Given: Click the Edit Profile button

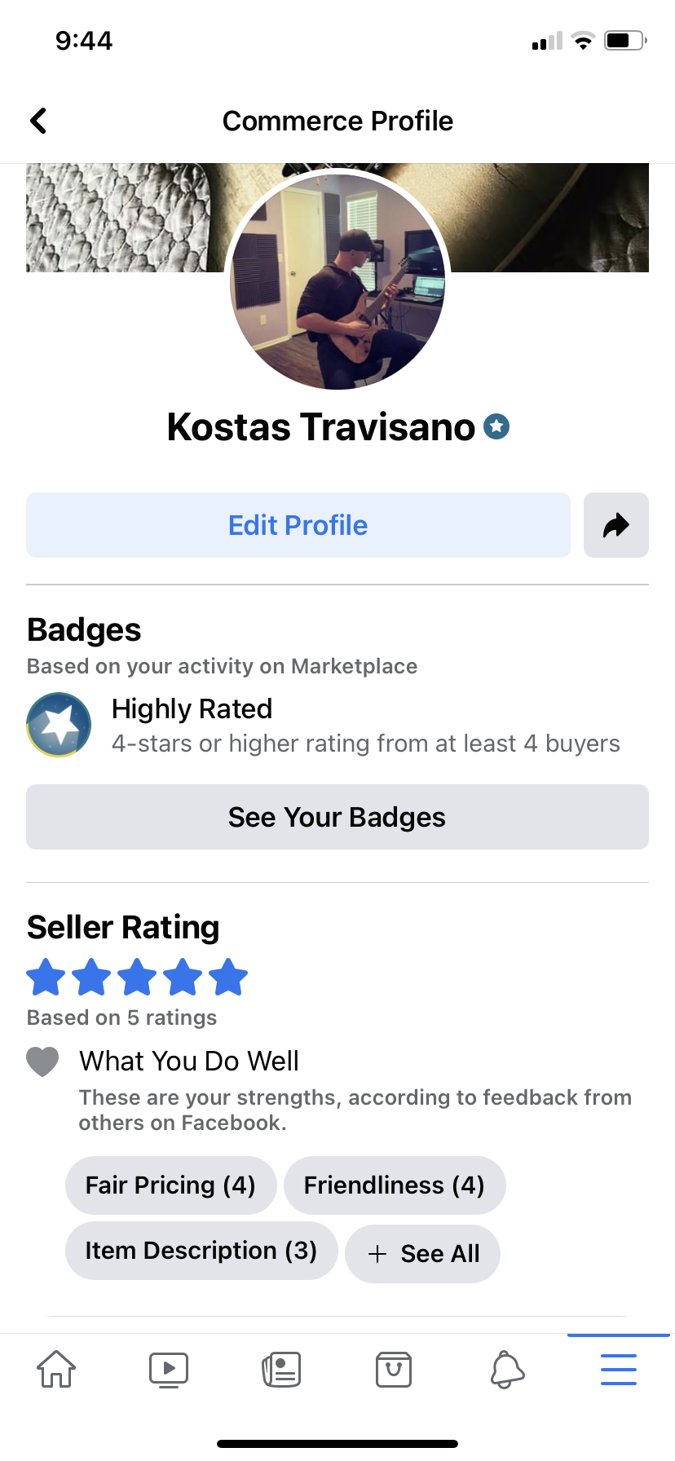Looking at the screenshot, I should click(x=298, y=525).
